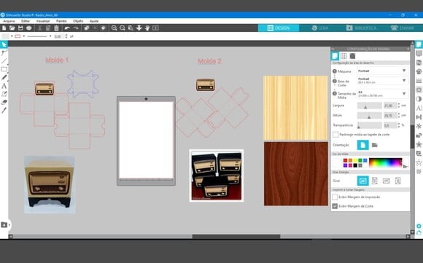Open the star icon panel in right sidebar
The height and width of the screenshot is (263, 423).
click(x=419, y=144)
